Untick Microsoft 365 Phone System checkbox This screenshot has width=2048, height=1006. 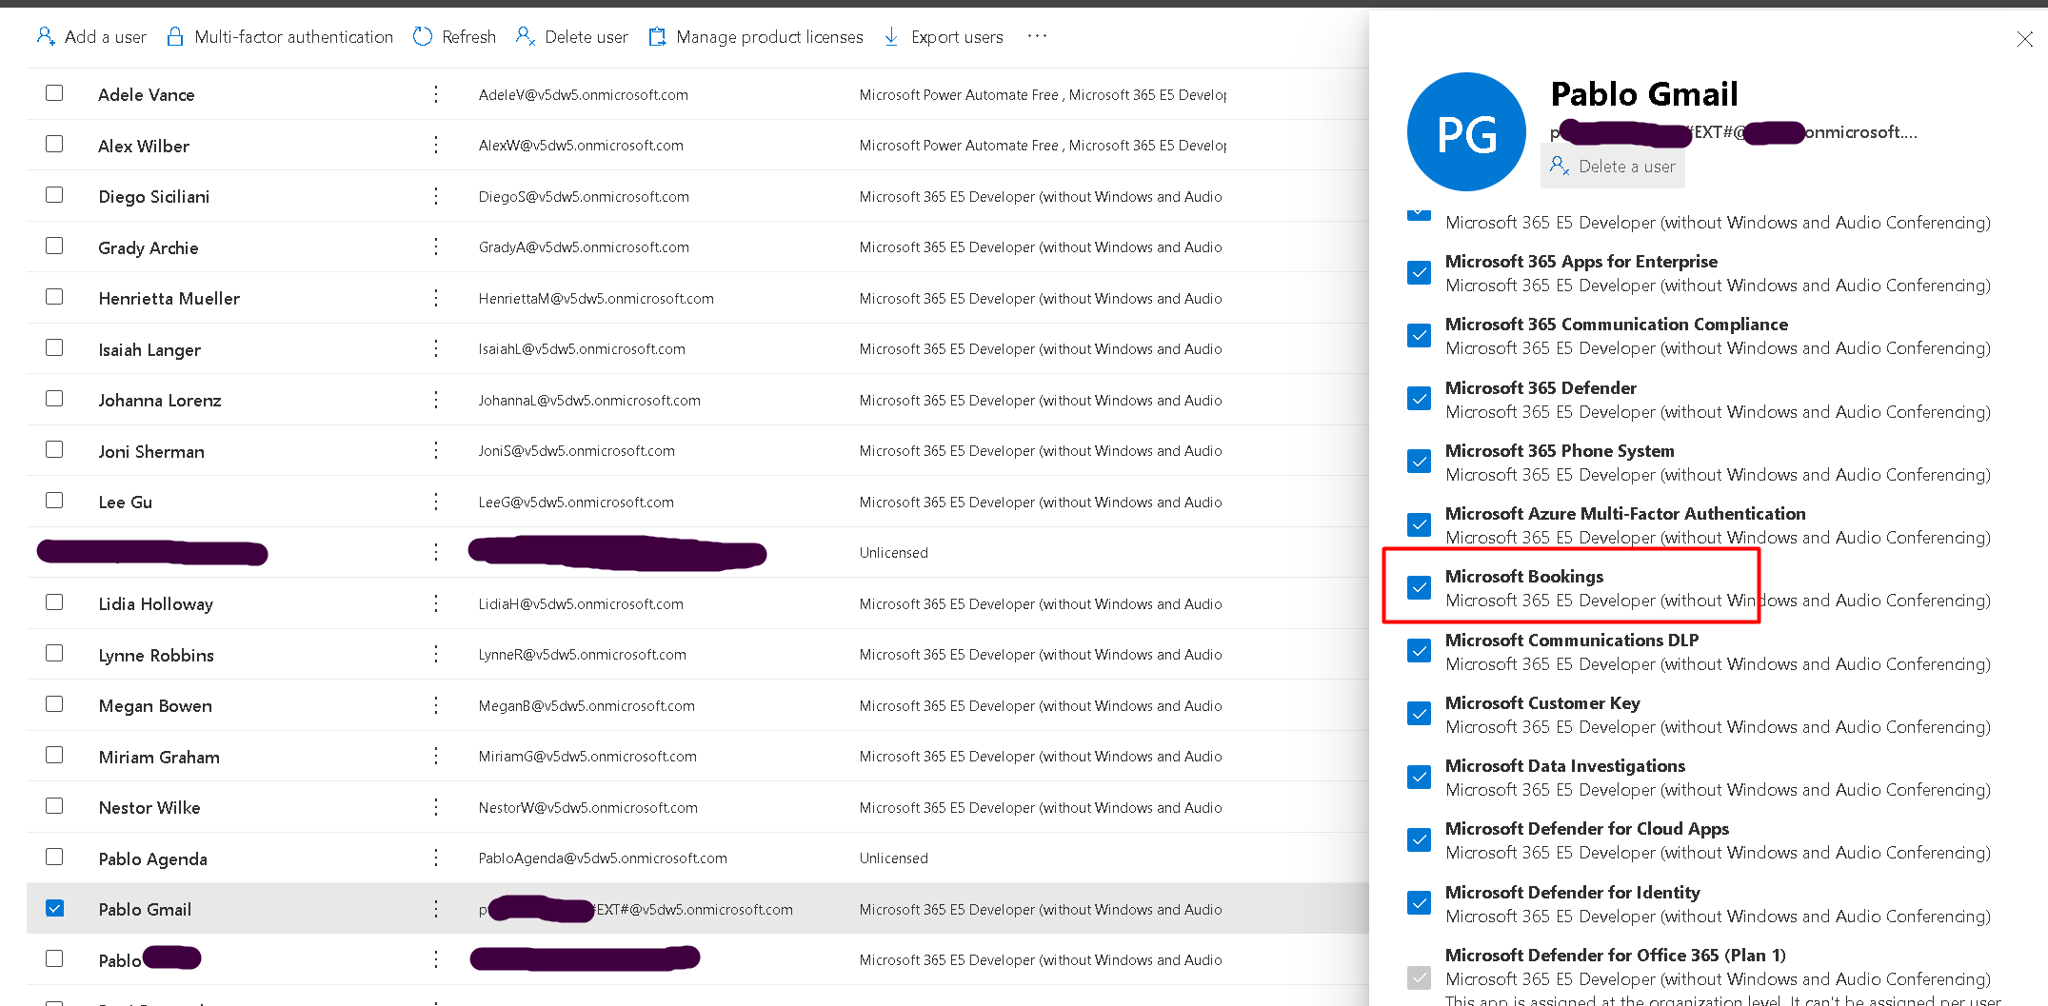(1419, 462)
